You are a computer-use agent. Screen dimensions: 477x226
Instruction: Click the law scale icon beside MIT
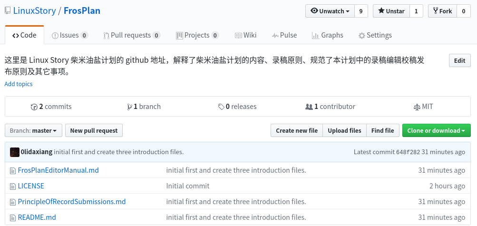point(417,107)
